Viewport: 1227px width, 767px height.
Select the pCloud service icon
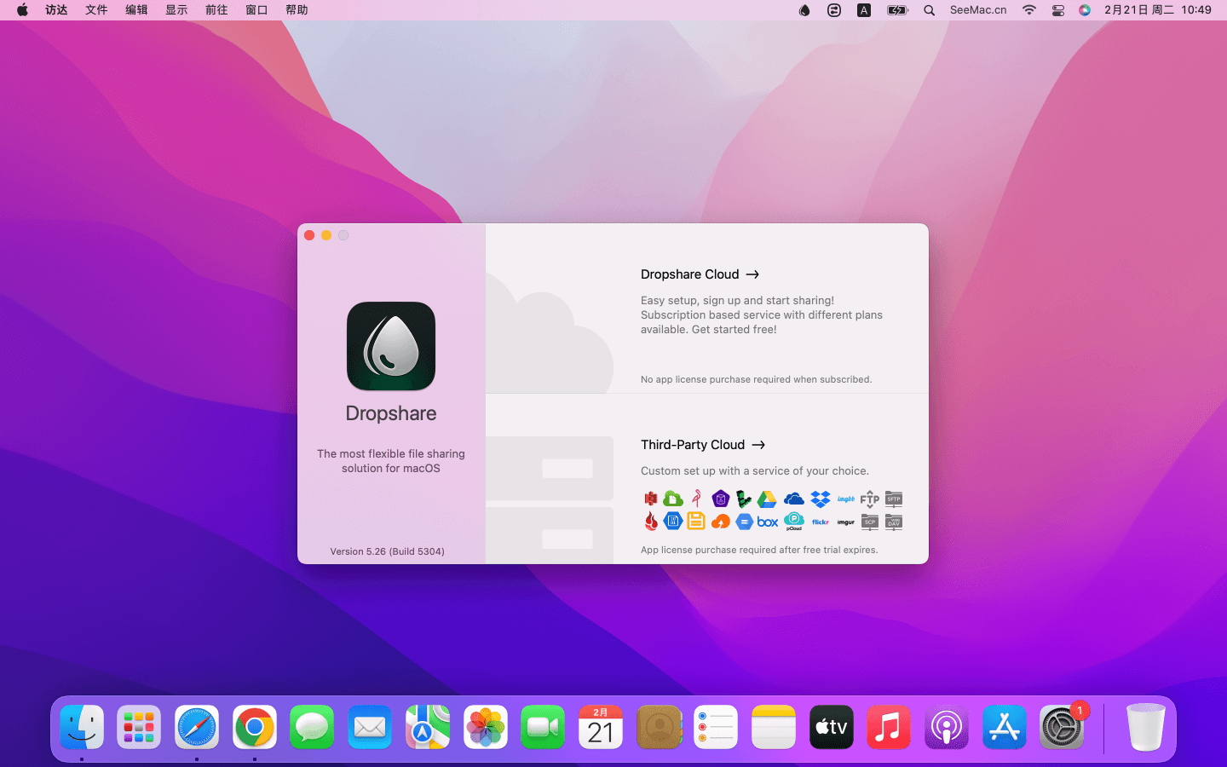794,522
